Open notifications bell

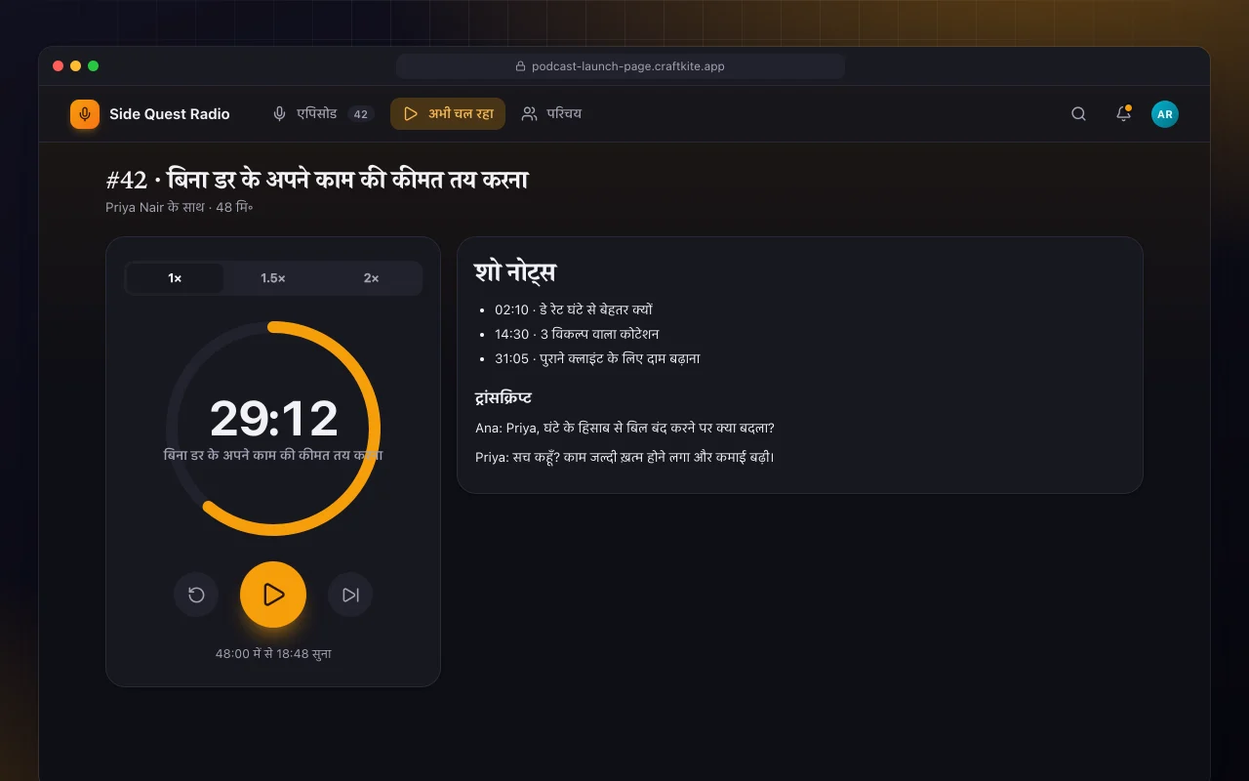[x=1123, y=114]
